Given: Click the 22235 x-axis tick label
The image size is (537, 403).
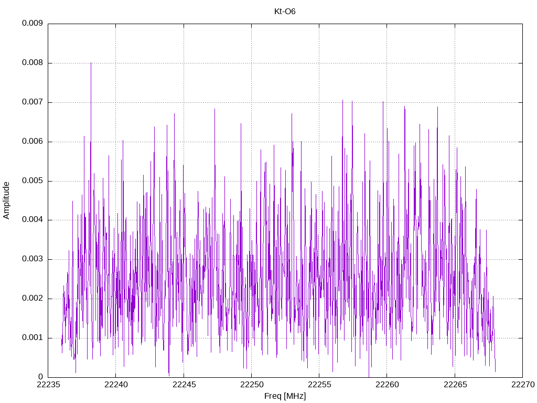Looking at the screenshot, I should point(48,385).
